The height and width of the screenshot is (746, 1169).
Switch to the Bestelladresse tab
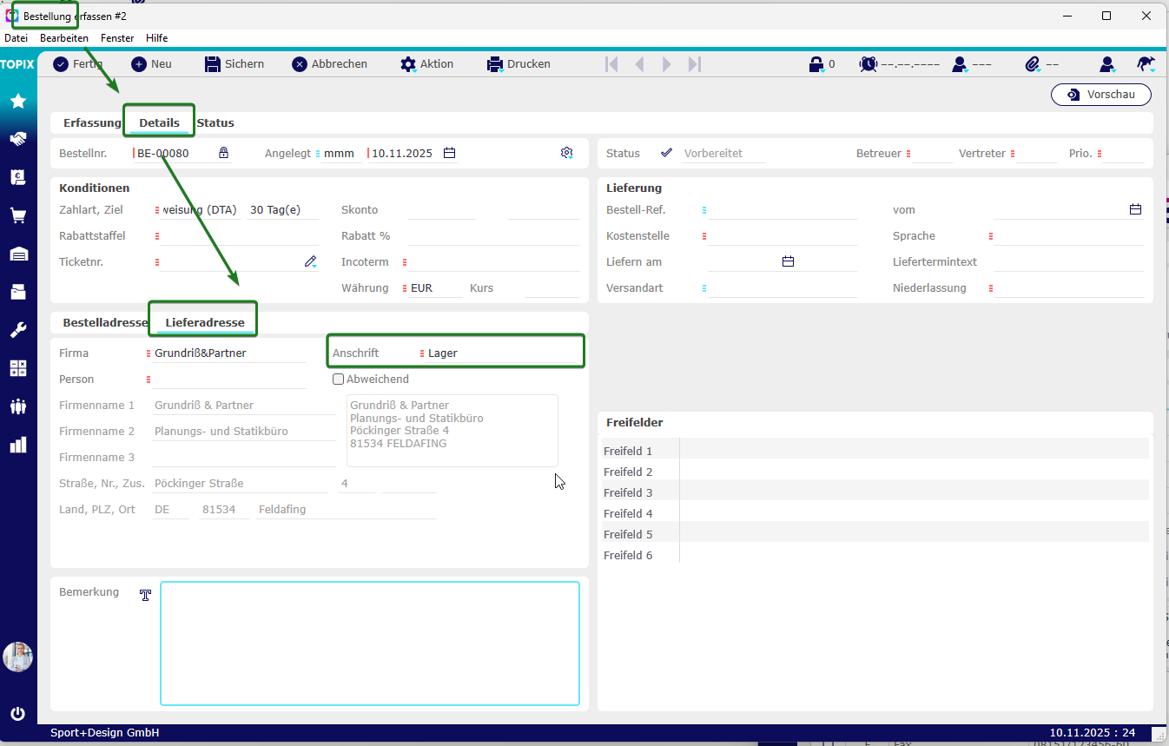[x=105, y=323]
